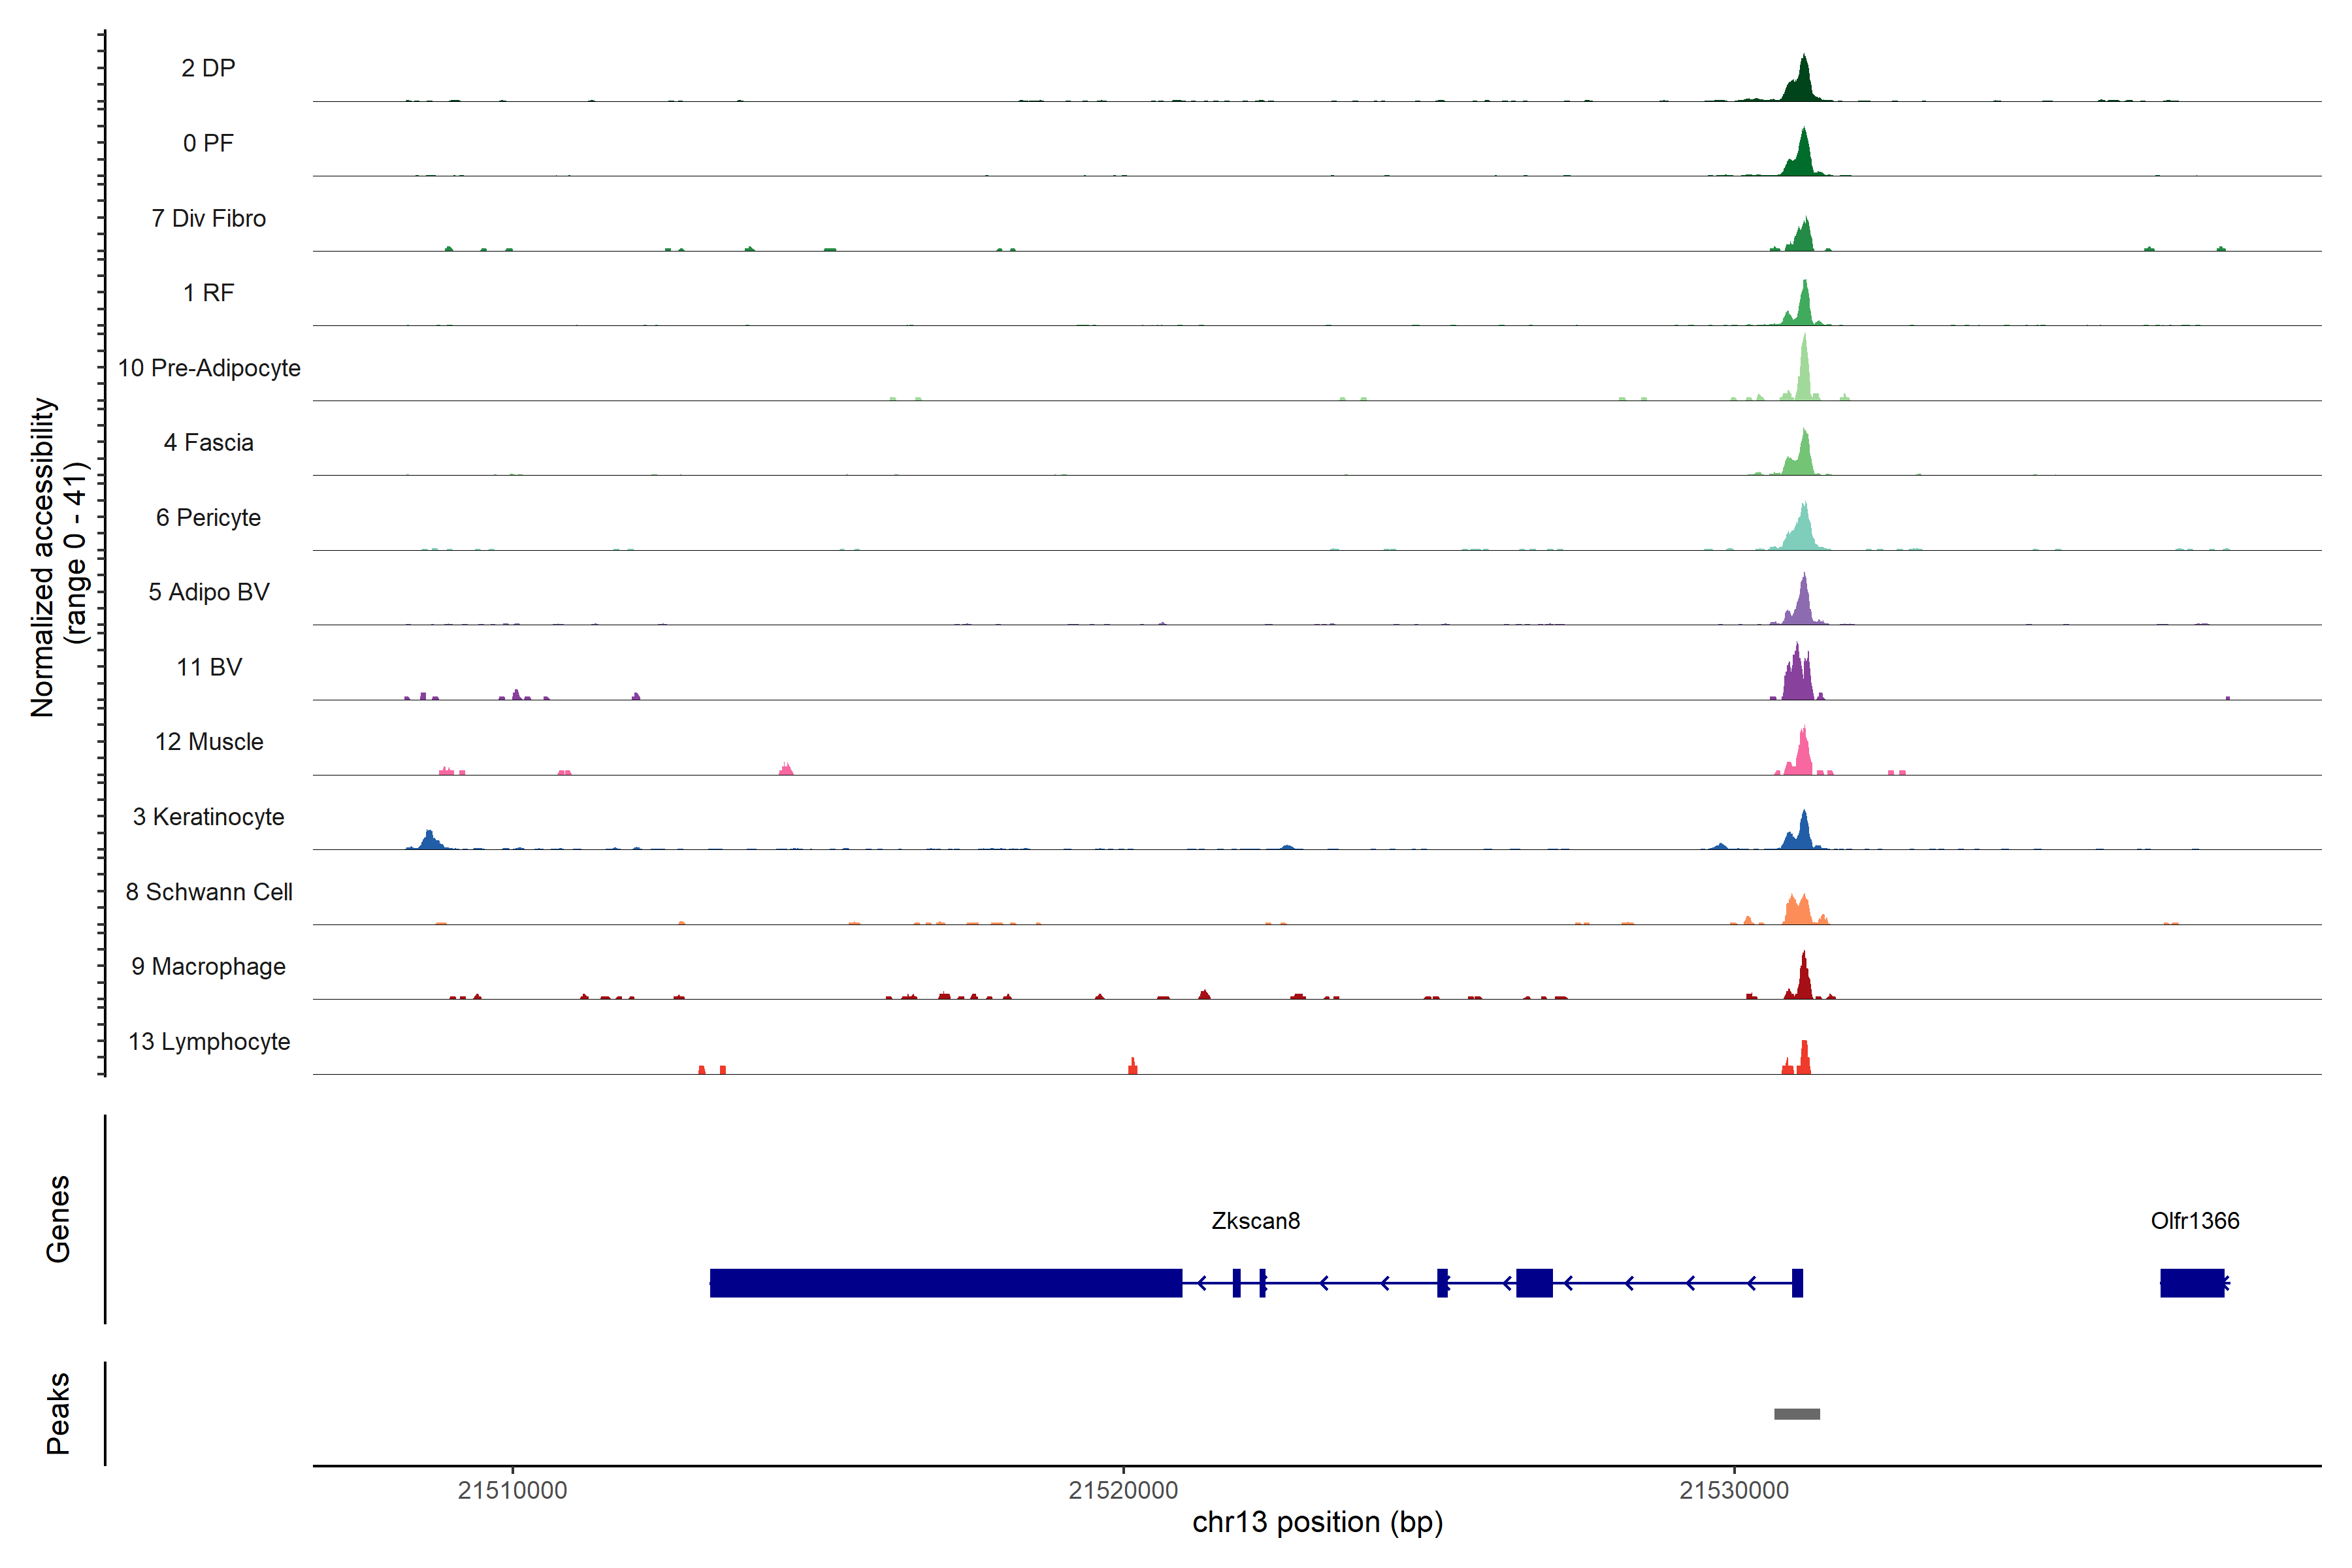Click the 3 Keratinocyte track label

[x=208, y=817]
